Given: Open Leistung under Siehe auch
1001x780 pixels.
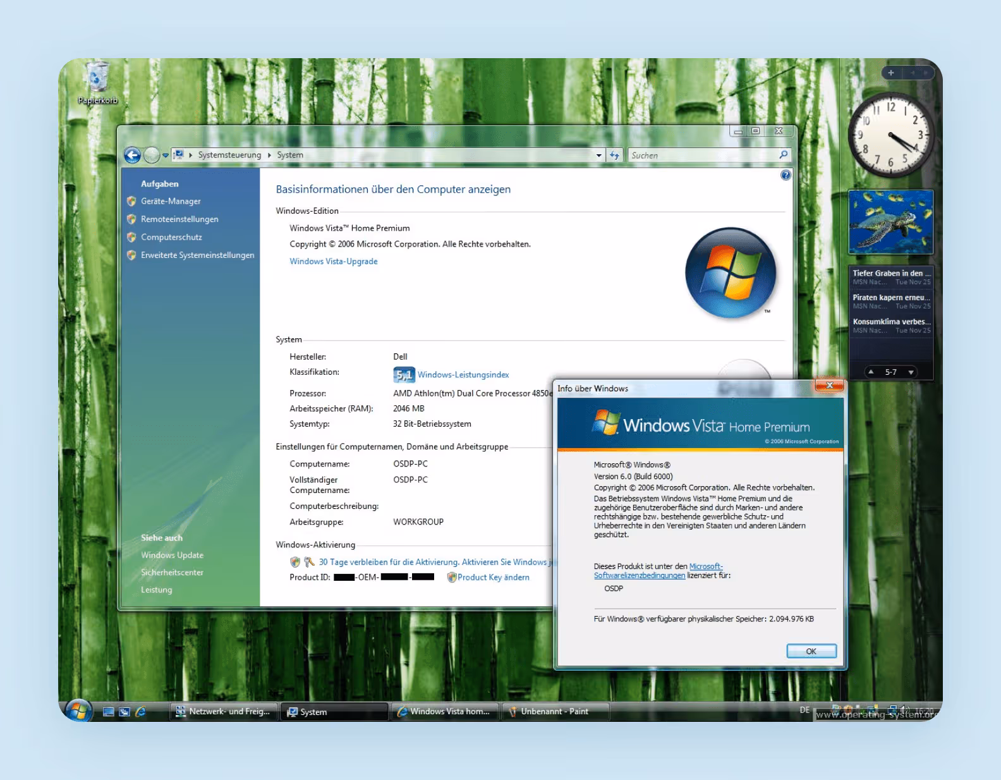Looking at the screenshot, I should (156, 590).
